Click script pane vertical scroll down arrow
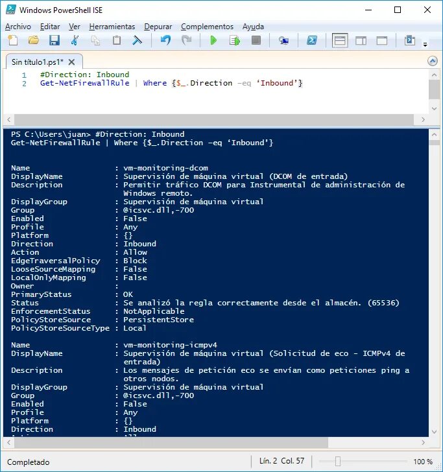Viewport: 443px width, 472px height. [435, 108]
